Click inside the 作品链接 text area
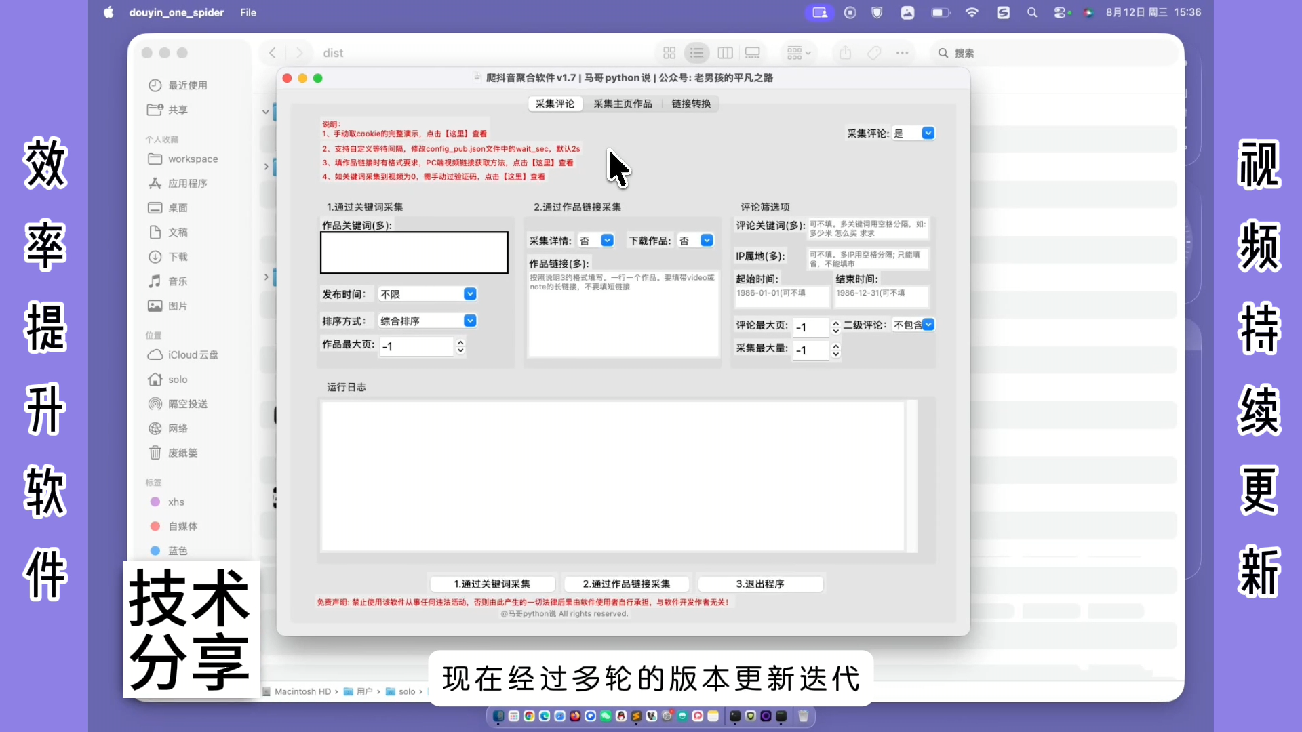The width and height of the screenshot is (1302, 732). (x=623, y=314)
